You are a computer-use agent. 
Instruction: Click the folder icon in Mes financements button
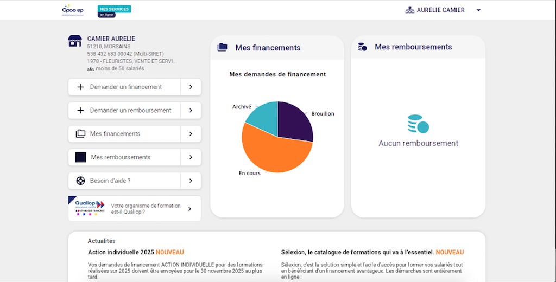click(x=80, y=134)
